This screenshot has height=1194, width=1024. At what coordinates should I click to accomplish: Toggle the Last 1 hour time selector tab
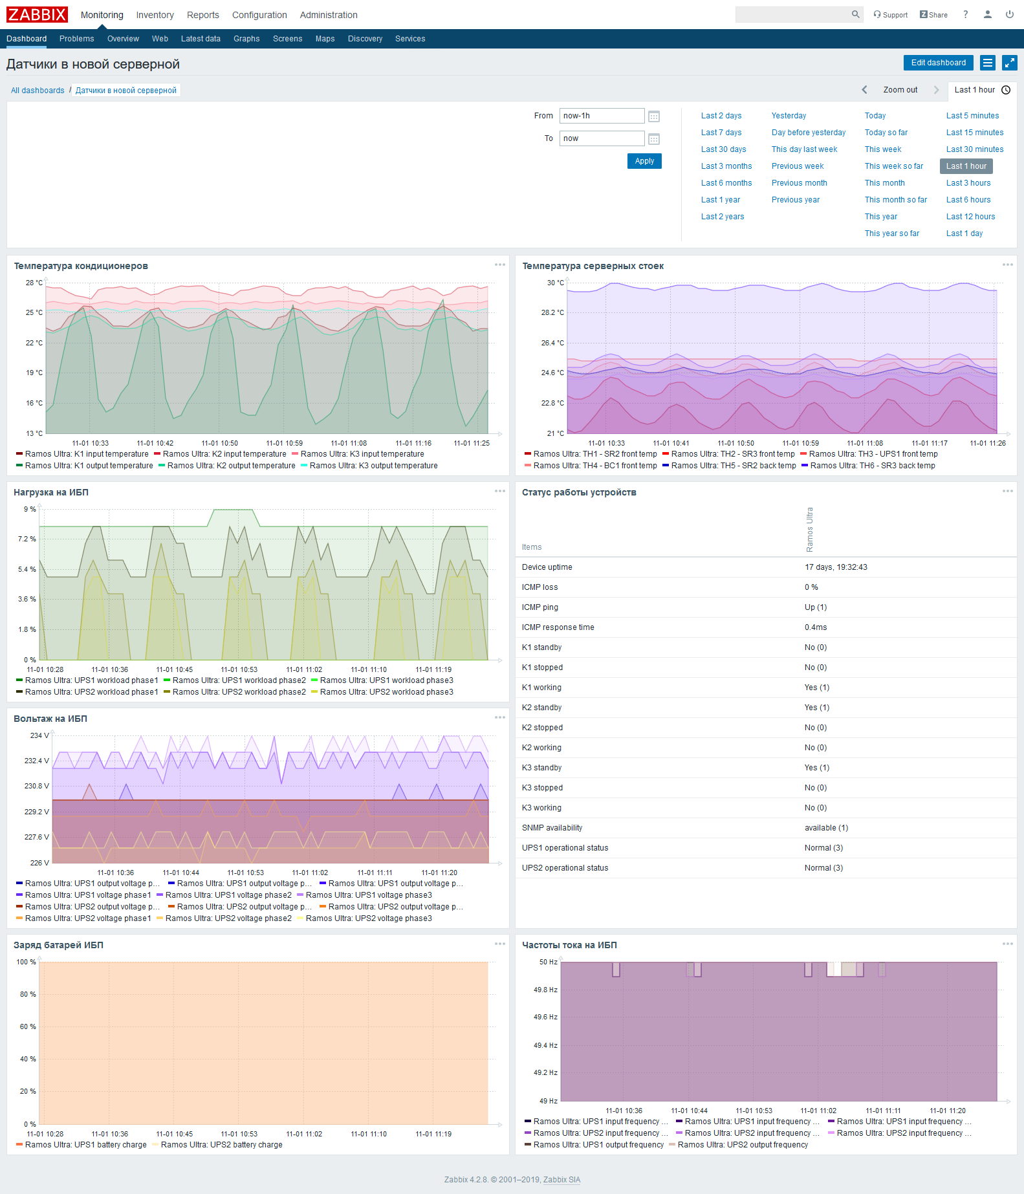tap(982, 90)
